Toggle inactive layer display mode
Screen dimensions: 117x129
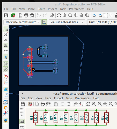click(6, 77)
